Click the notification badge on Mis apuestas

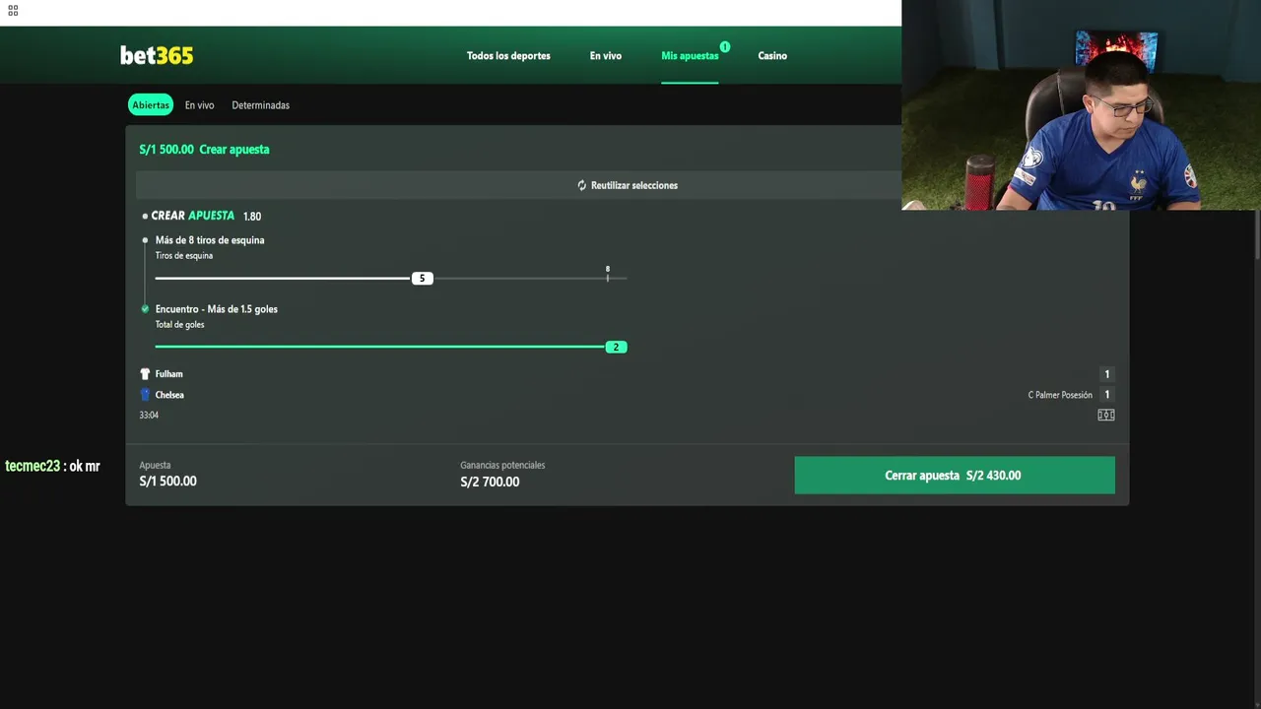click(725, 46)
